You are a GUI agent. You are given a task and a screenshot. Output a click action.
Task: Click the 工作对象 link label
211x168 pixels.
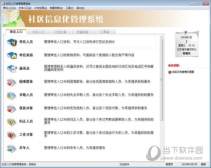(26, 134)
